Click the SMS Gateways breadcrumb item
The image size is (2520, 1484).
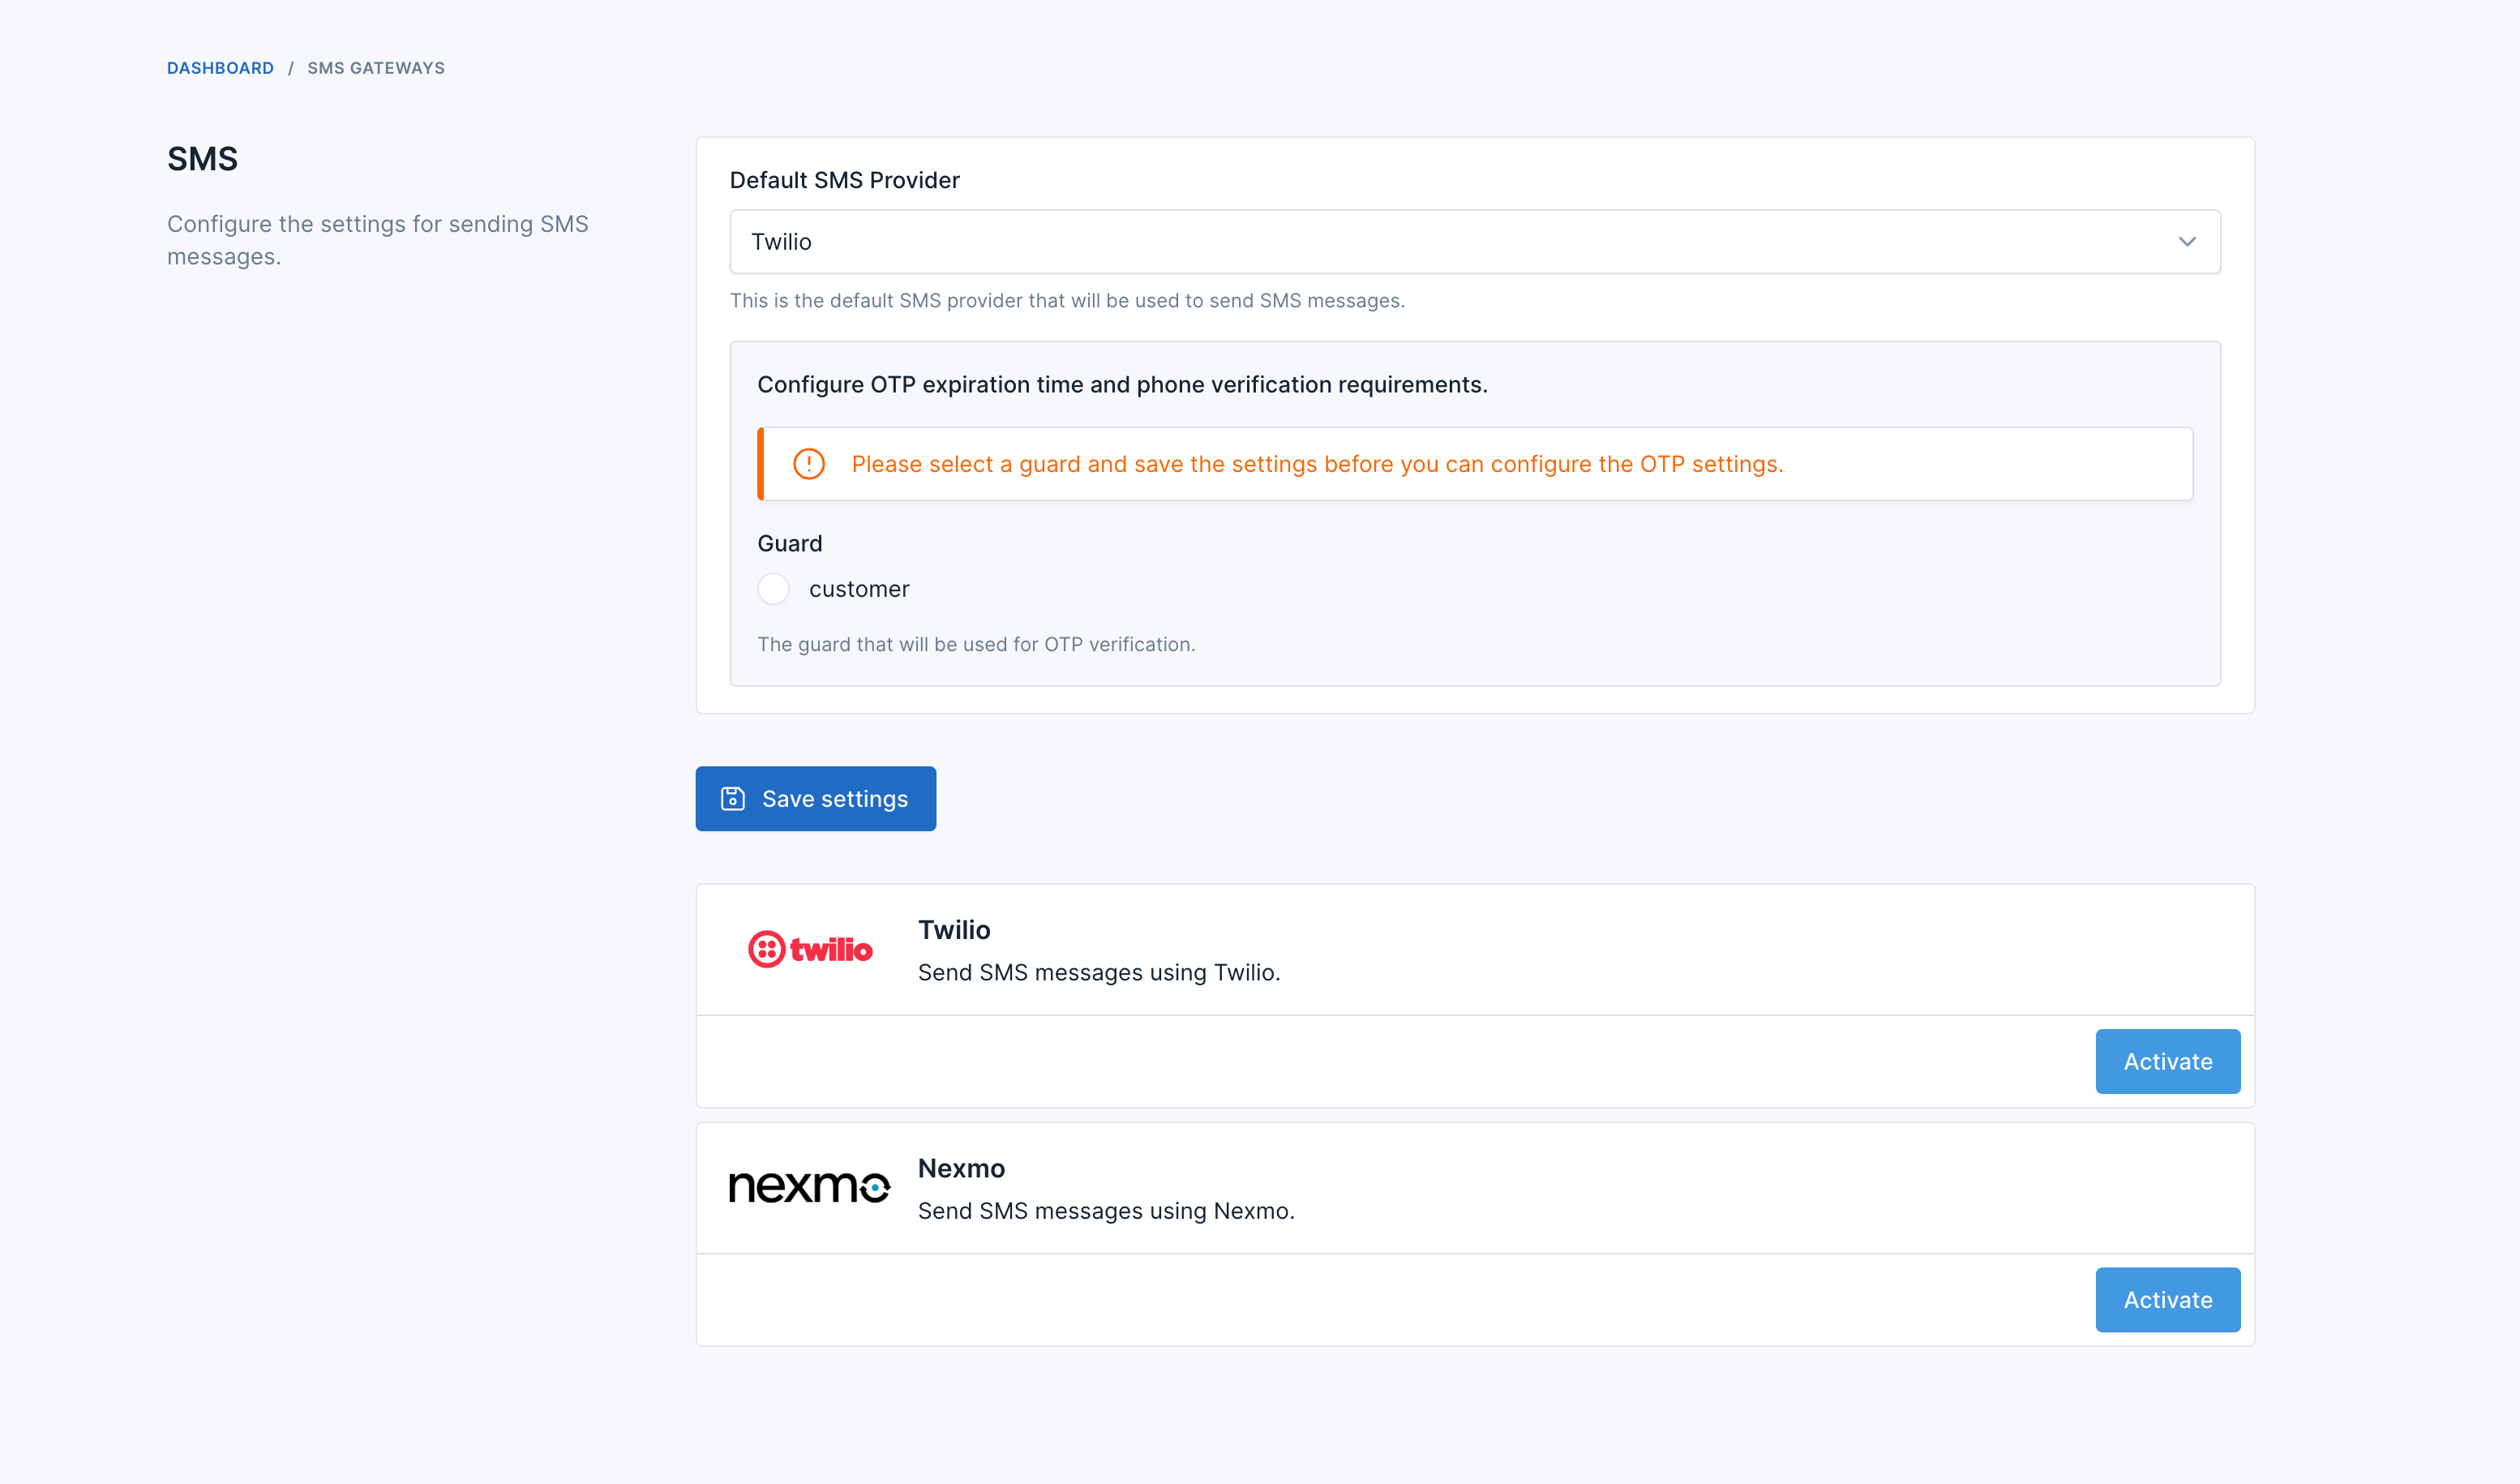376,68
